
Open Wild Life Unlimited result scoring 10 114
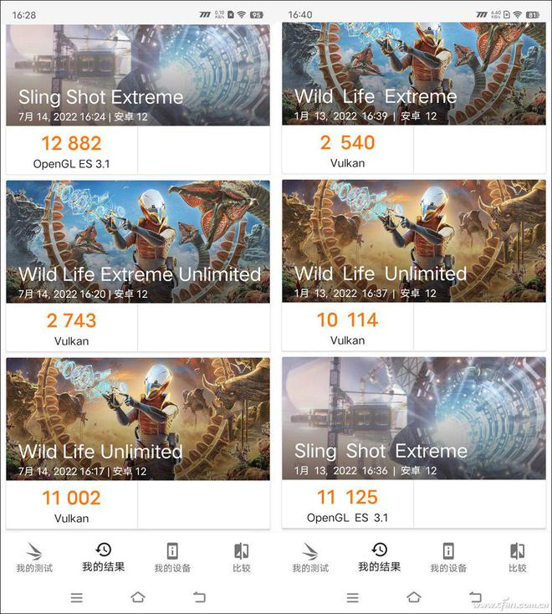click(414, 265)
